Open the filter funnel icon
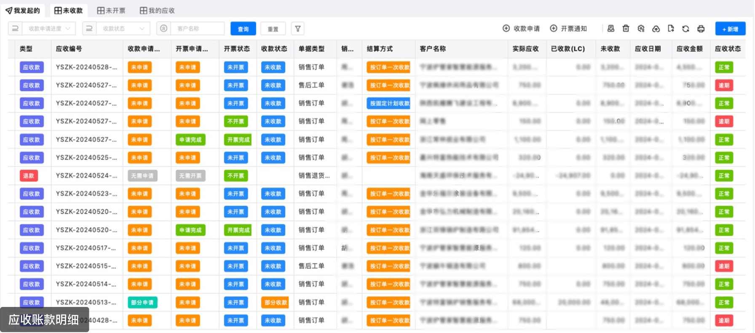 [297, 29]
